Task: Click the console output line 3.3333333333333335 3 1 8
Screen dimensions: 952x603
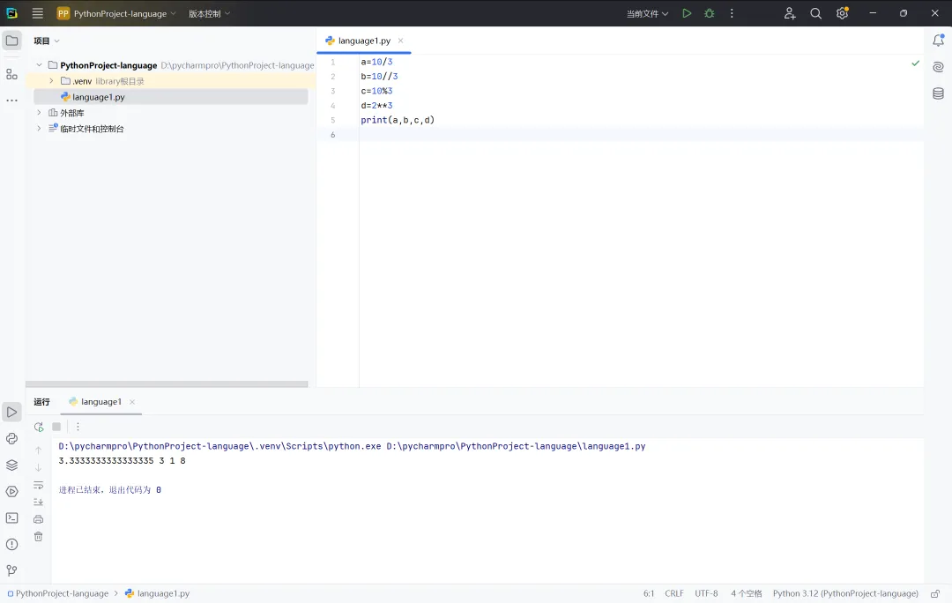Action: (122, 461)
